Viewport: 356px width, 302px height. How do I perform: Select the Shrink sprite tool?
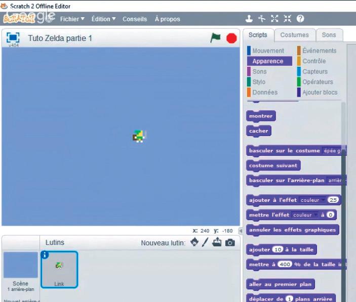287,19
